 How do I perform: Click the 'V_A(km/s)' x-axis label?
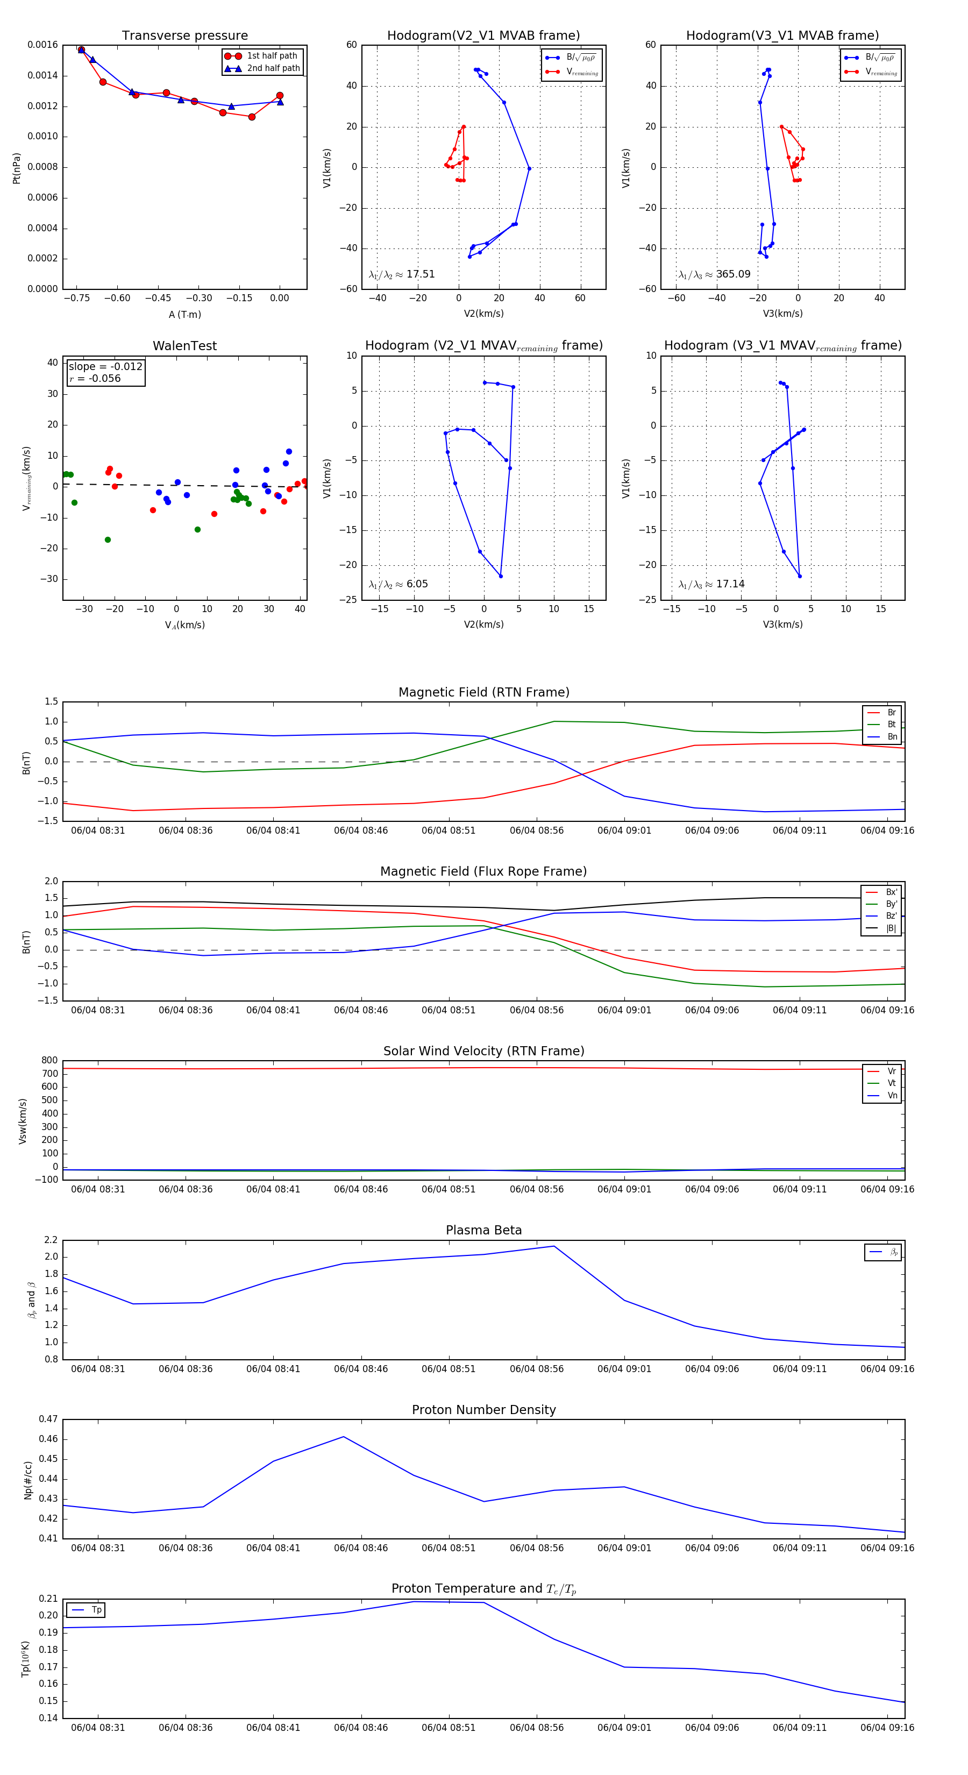tap(184, 625)
